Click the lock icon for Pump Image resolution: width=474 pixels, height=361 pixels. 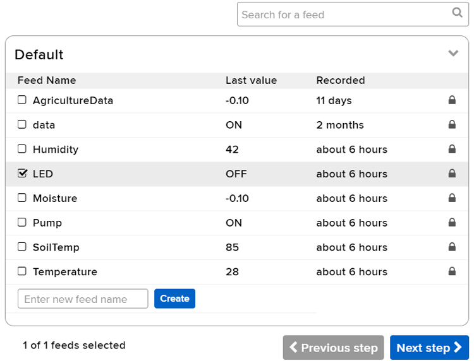tap(452, 223)
